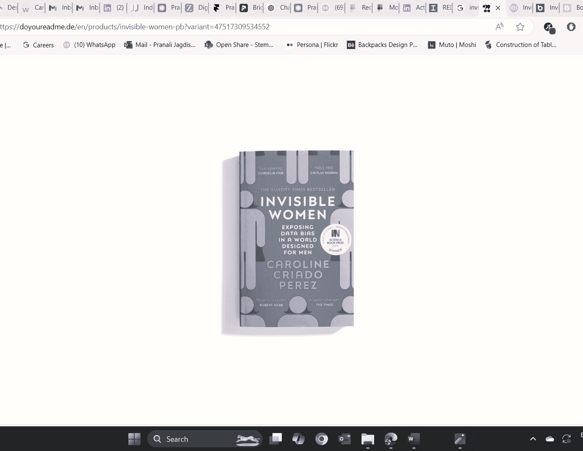Open the (10) WhatsApp bookmark
Screen dimensions: 583x451
click(89, 45)
